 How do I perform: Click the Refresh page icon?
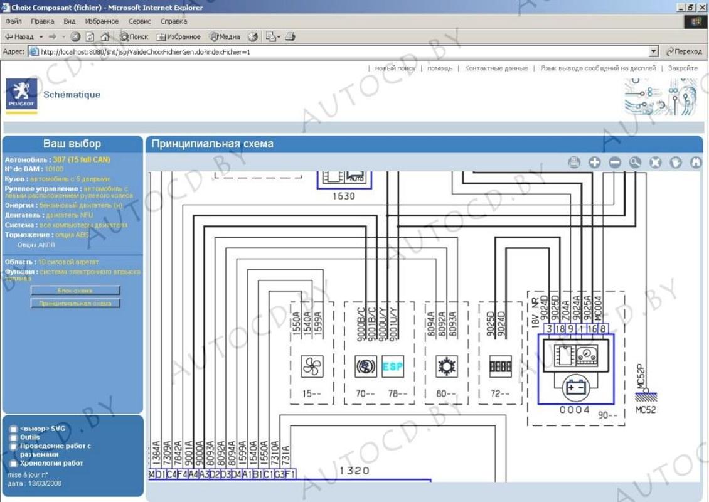pos(90,36)
